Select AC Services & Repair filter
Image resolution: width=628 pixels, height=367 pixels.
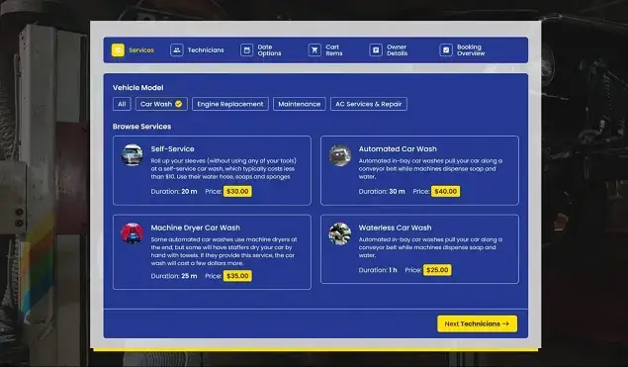click(x=369, y=104)
